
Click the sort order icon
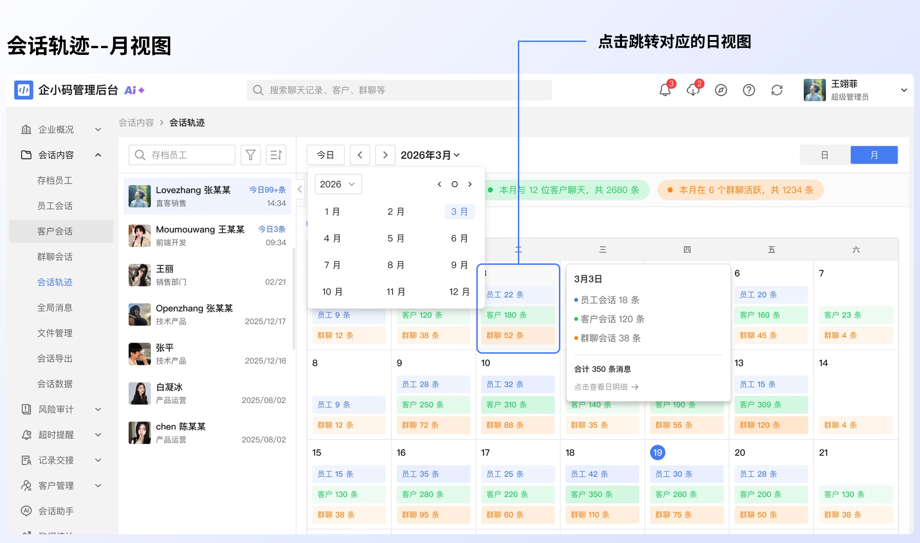tap(276, 155)
